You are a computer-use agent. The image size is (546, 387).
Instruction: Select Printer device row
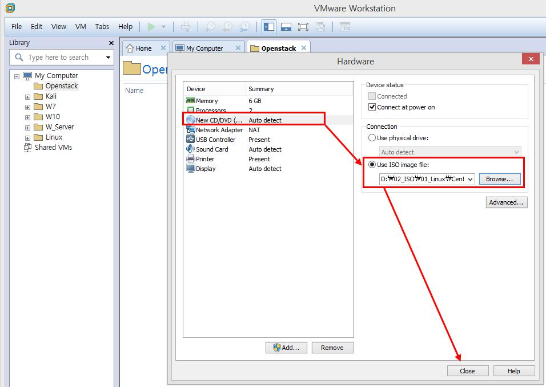coord(268,159)
